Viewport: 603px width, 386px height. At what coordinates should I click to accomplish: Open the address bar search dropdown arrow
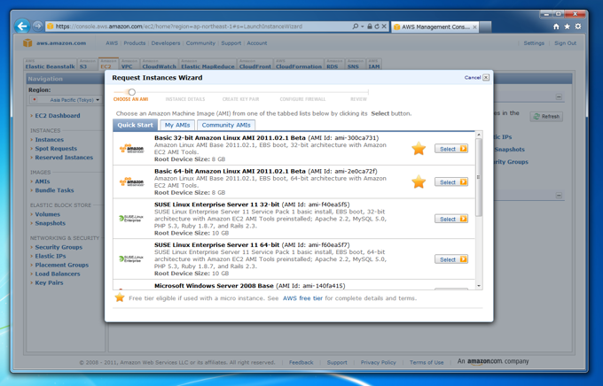363,27
